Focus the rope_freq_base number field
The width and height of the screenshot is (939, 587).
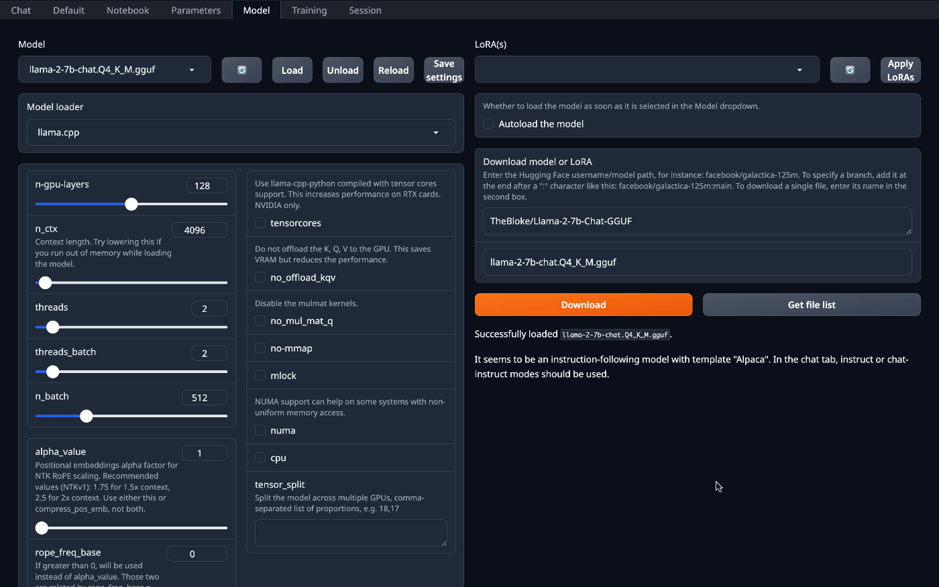tap(197, 553)
